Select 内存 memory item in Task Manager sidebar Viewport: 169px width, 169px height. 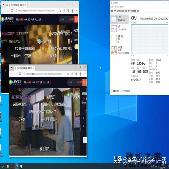(120, 28)
